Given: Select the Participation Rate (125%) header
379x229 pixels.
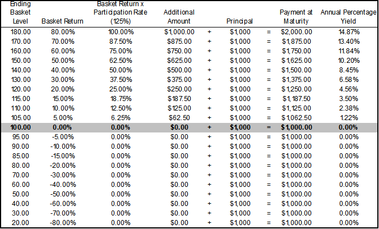Looking at the screenshot, I should point(121,12).
